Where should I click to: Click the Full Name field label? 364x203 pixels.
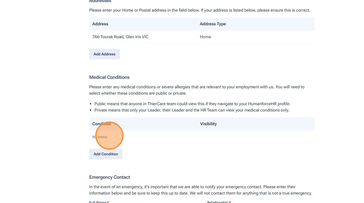[x=98, y=202]
